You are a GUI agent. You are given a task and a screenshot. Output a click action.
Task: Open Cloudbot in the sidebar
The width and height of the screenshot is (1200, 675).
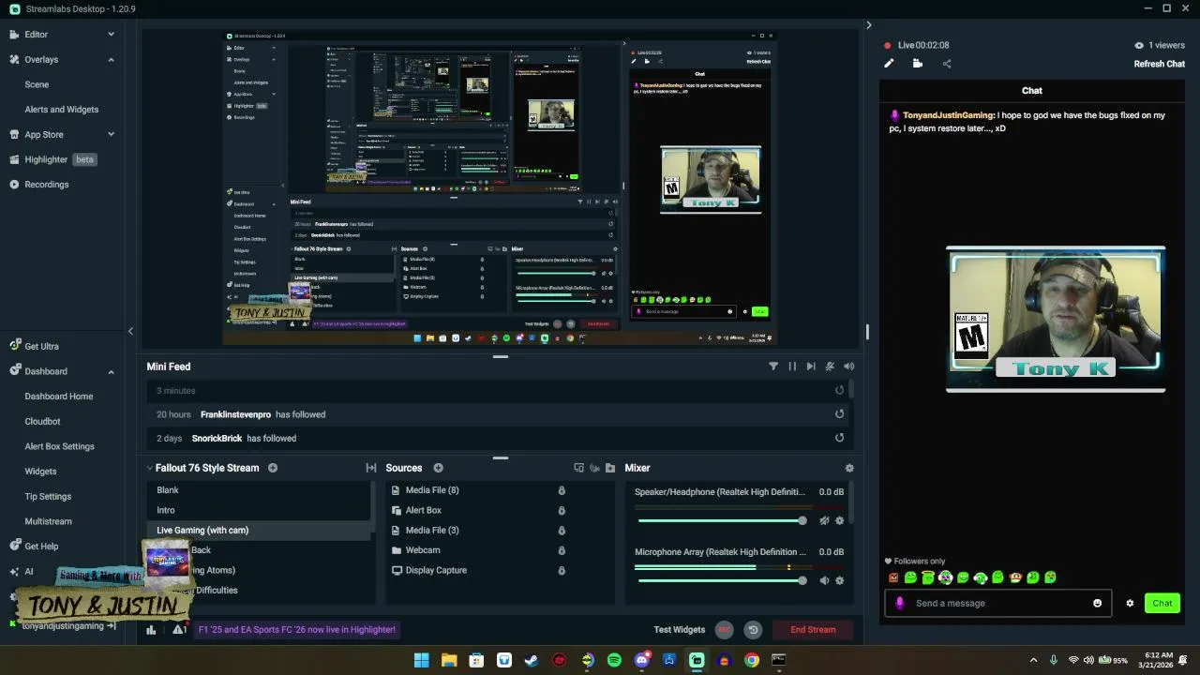click(x=42, y=422)
